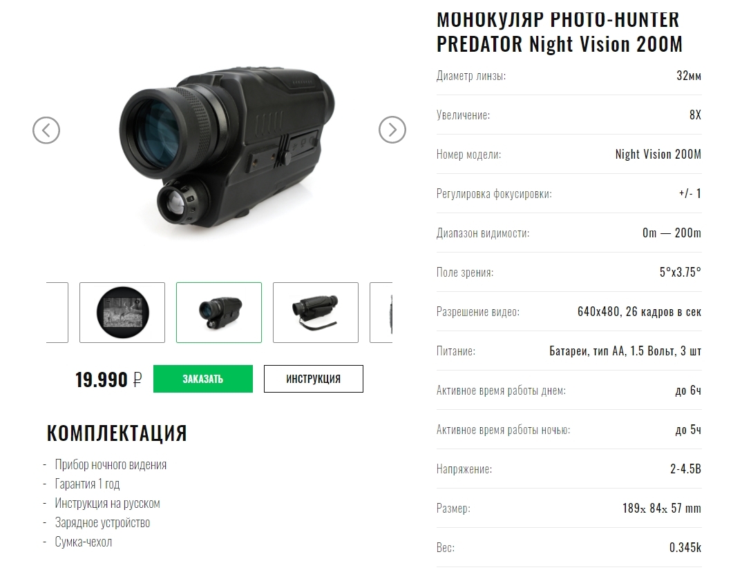This screenshot has height=581, width=742.
Task: Open the ИНСТРУКЦИЯ manual button
Action: pyautogui.click(x=313, y=379)
